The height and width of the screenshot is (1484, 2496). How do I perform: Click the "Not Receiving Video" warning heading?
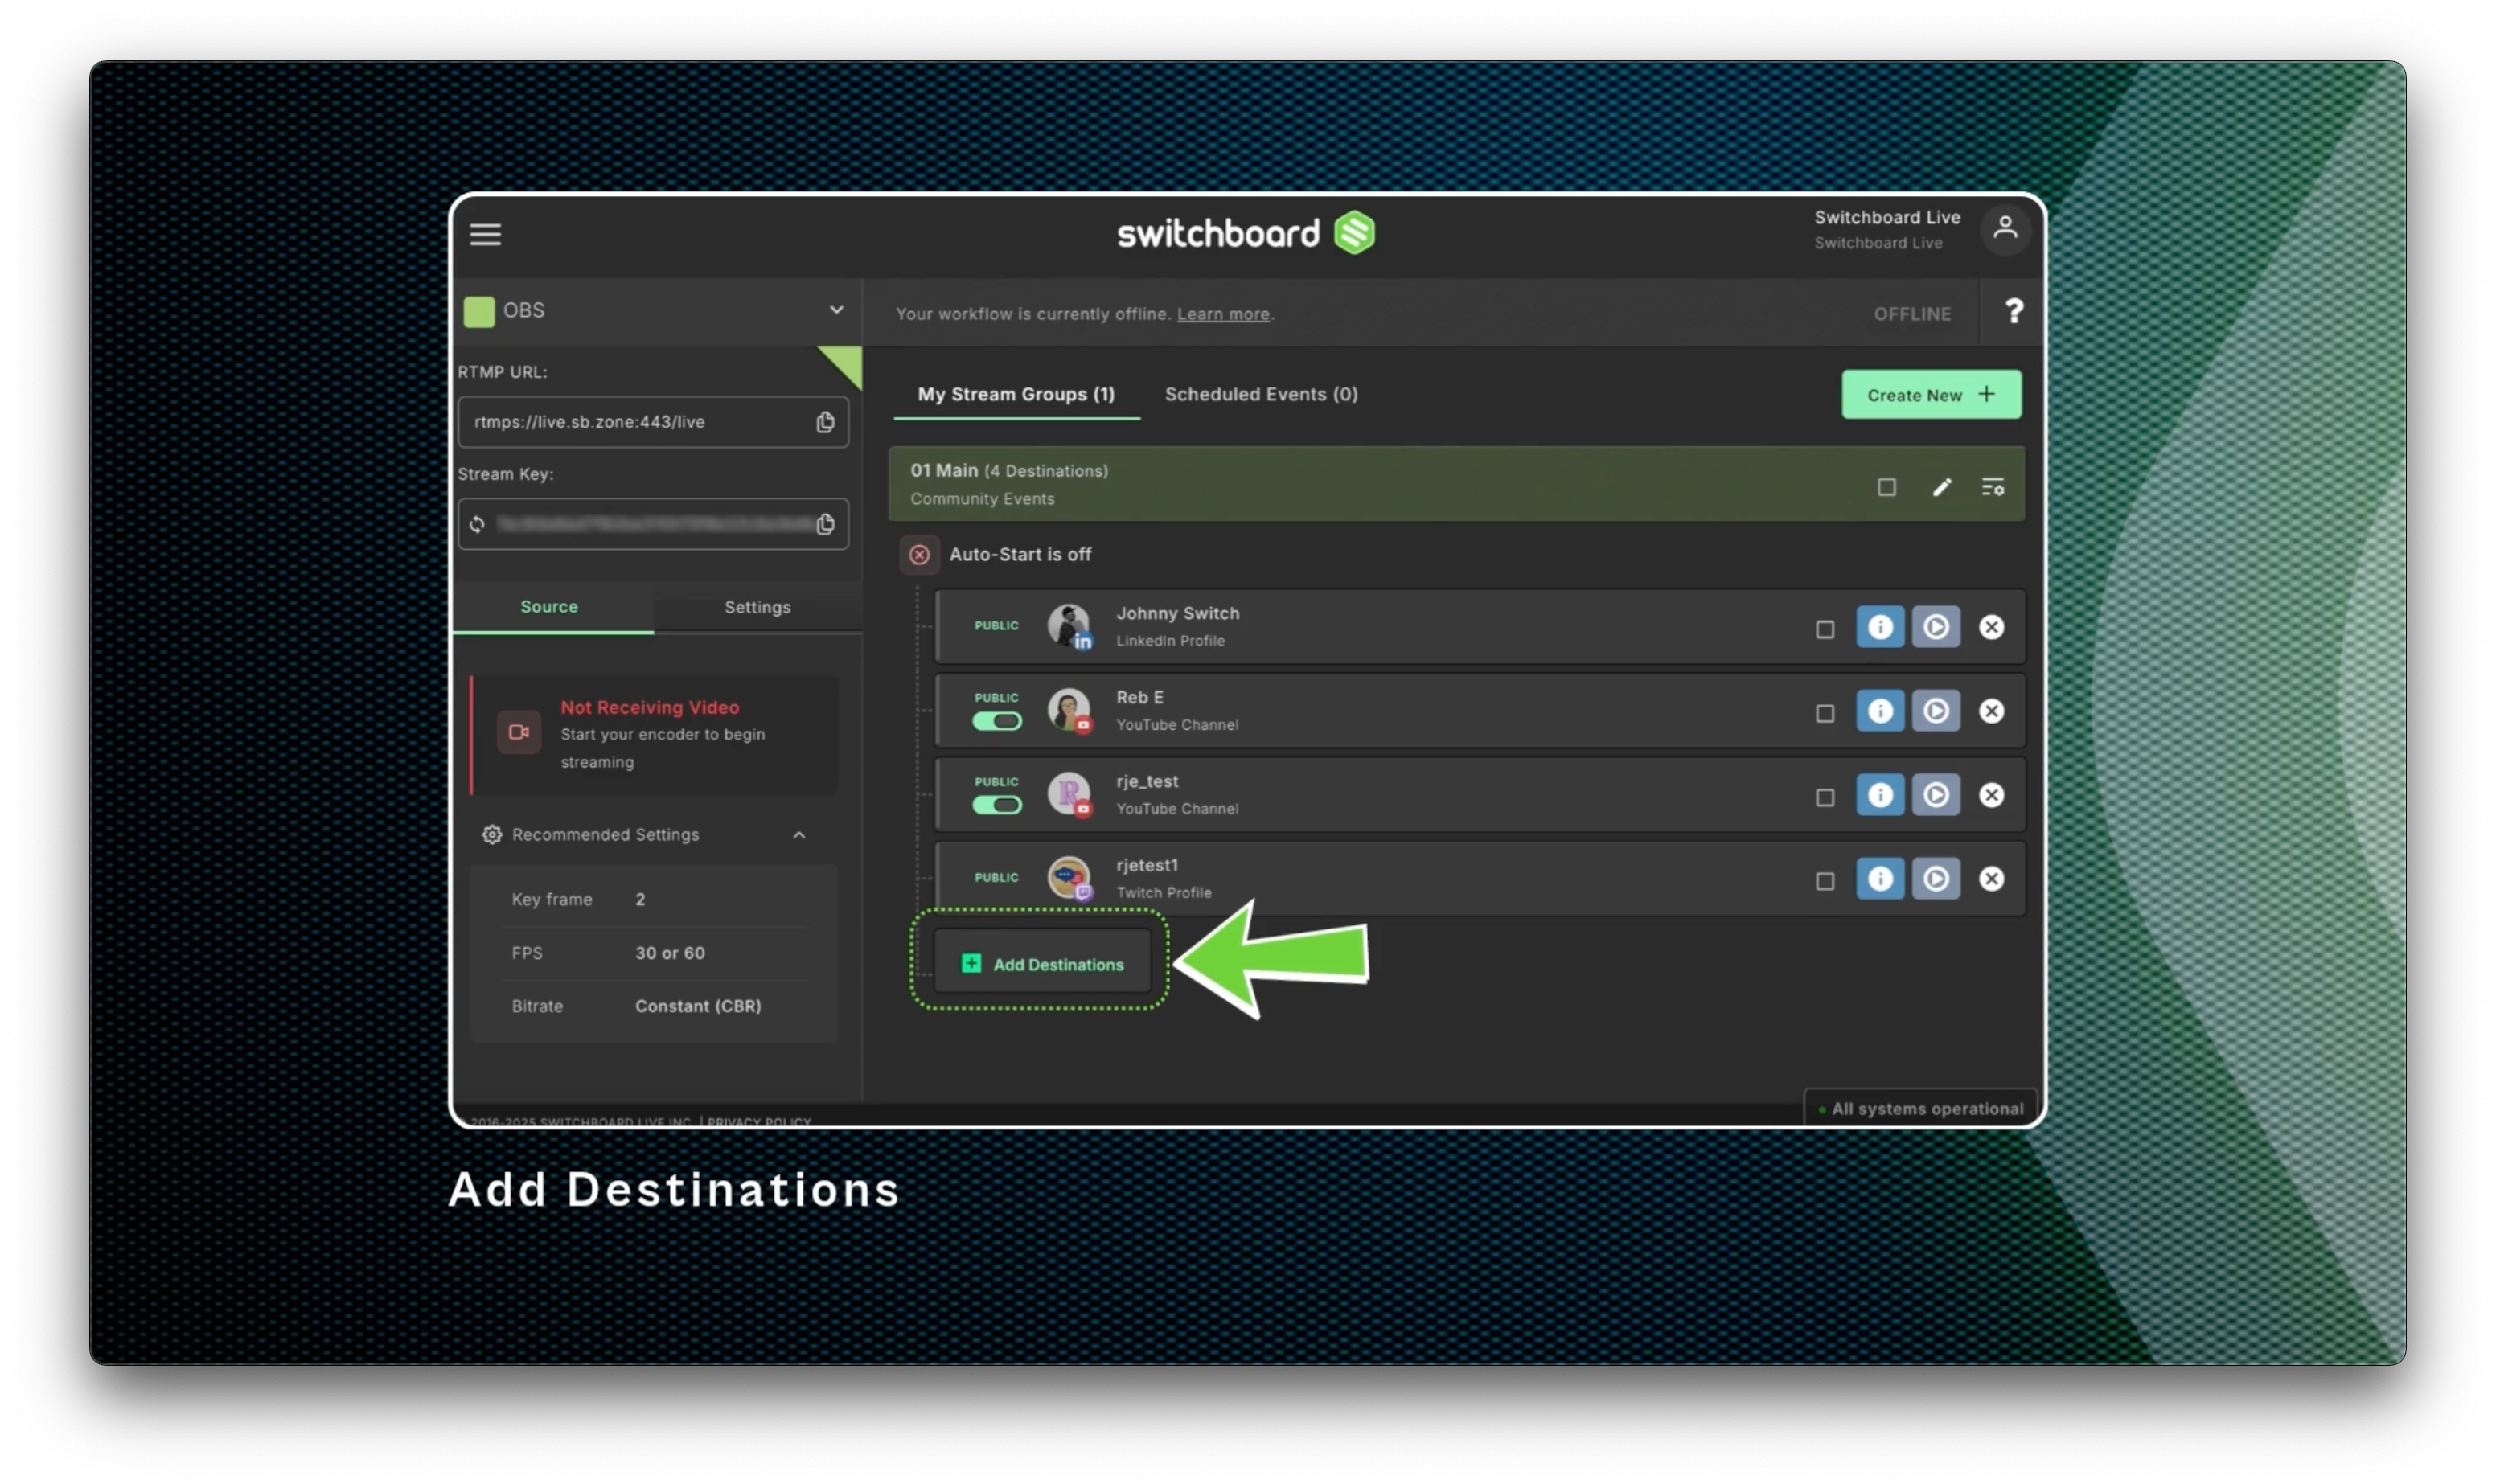point(649,707)
